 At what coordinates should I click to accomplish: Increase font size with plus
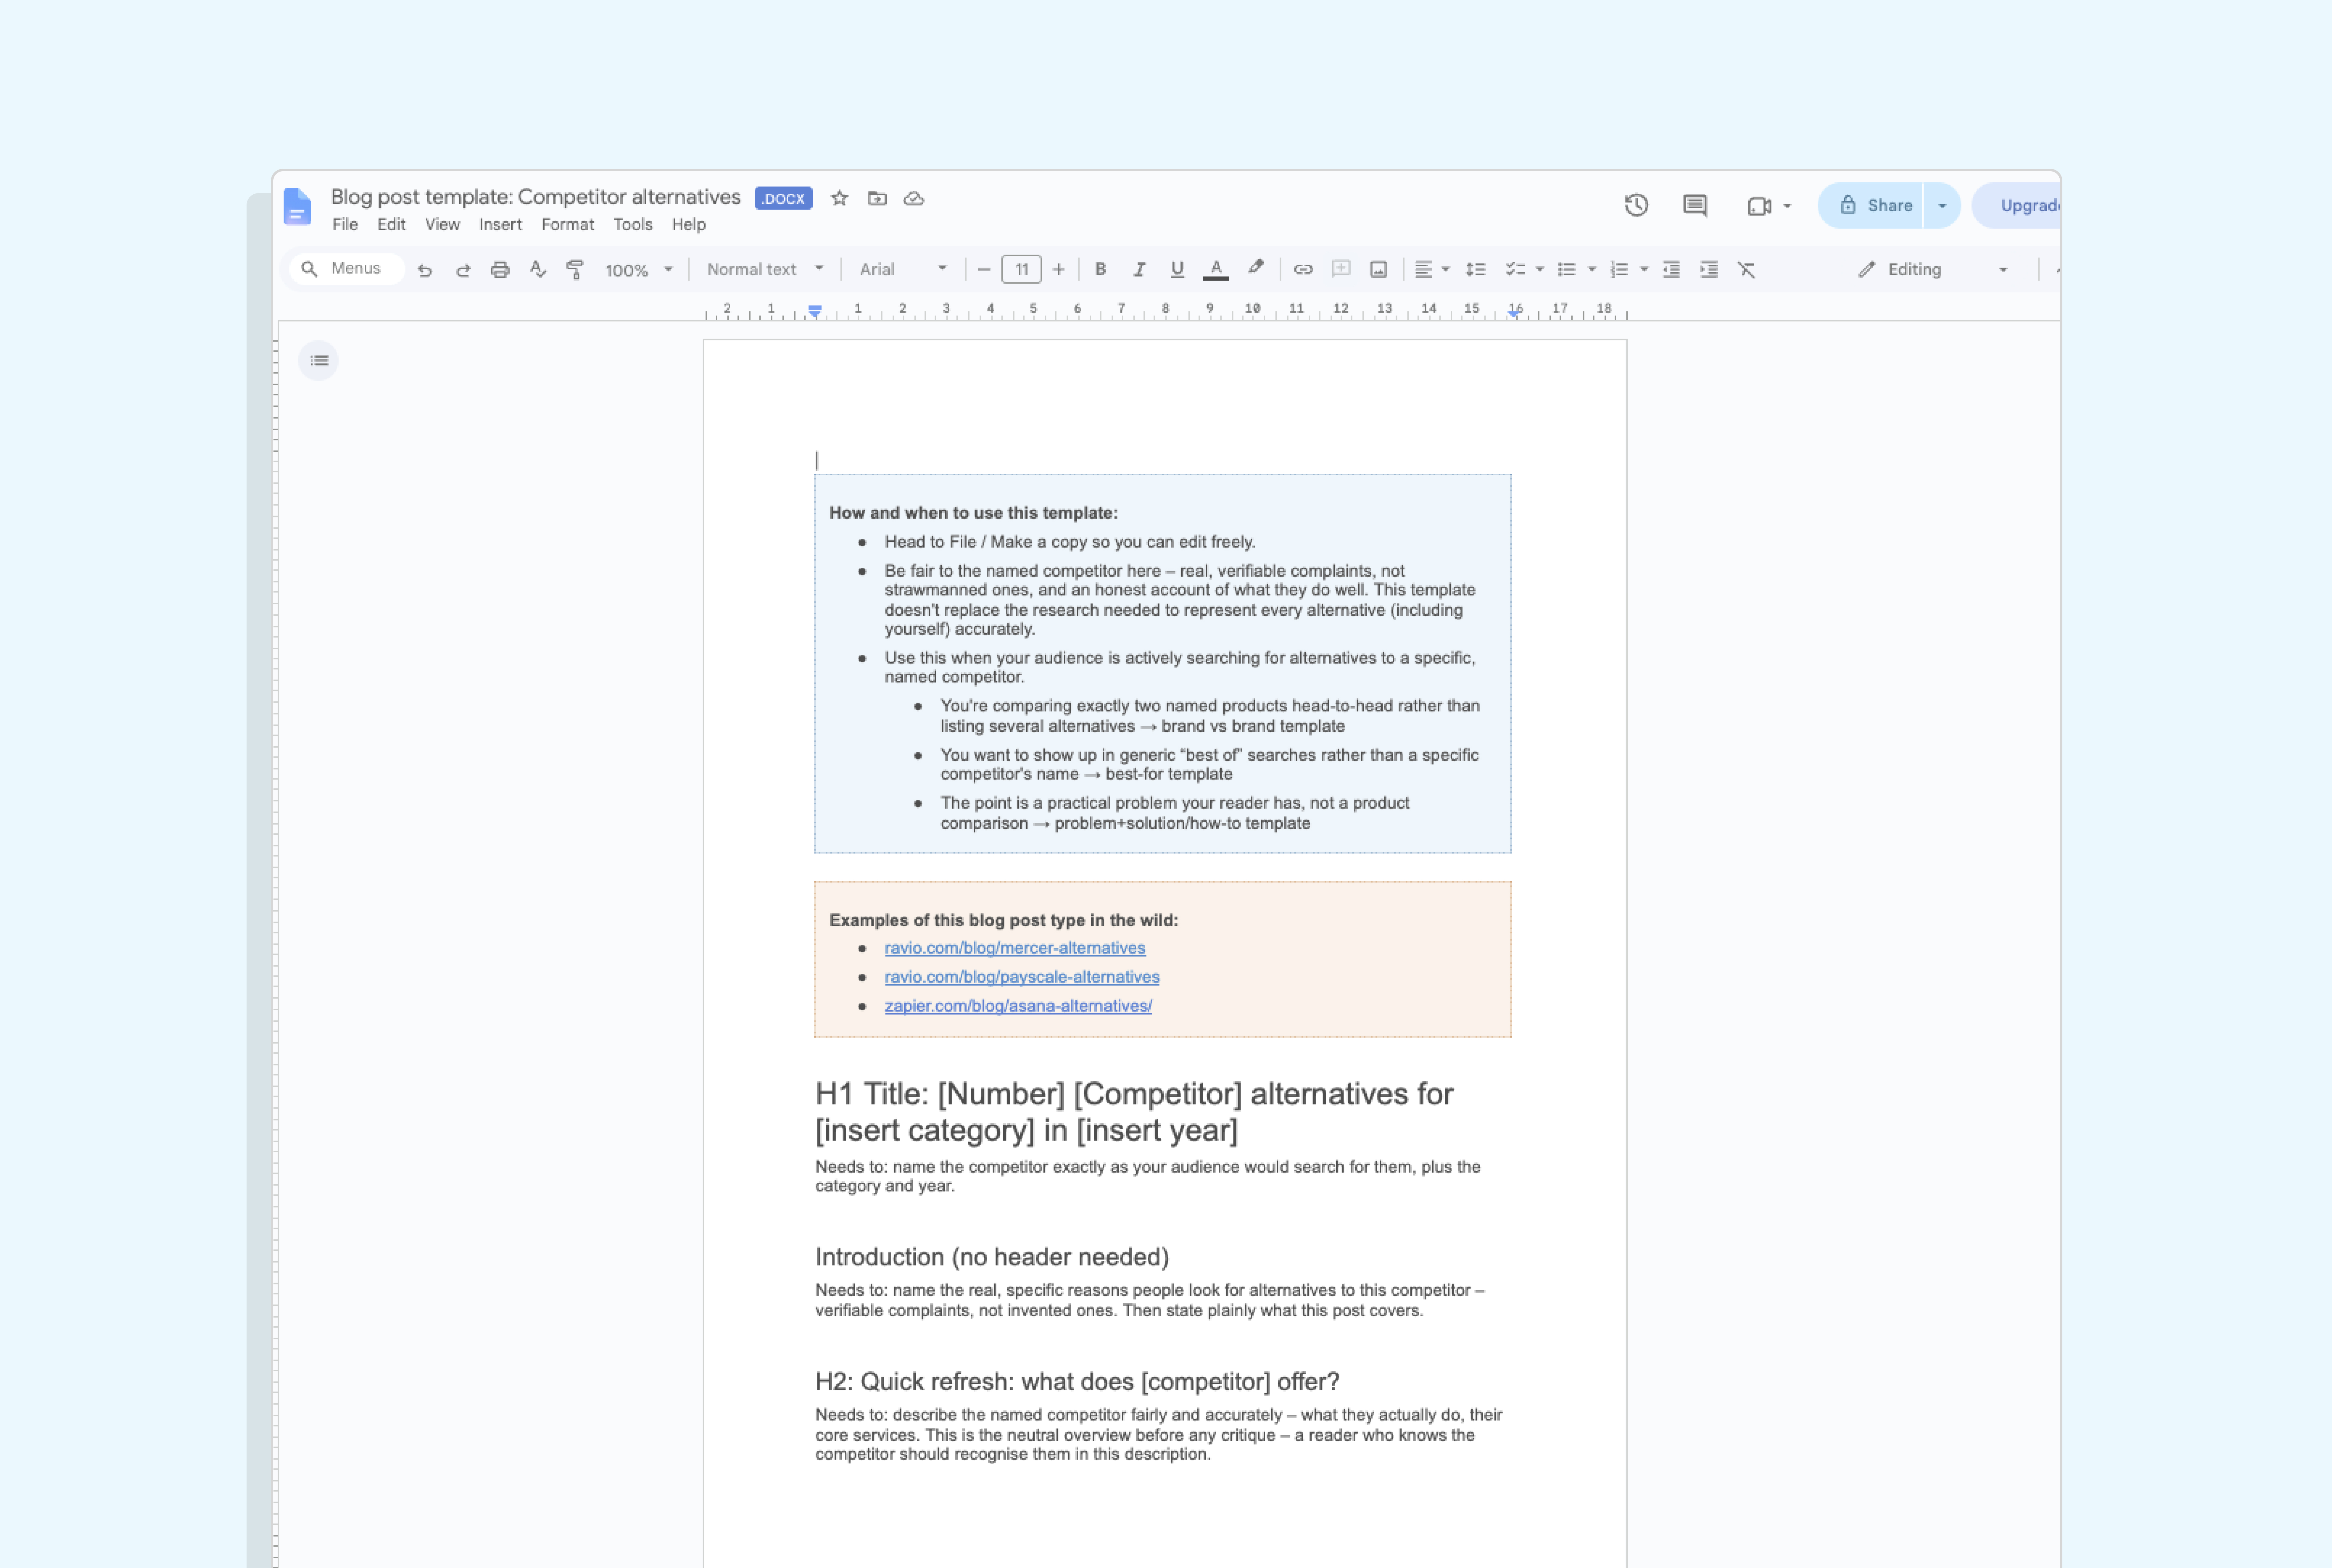coord(1059,269)
